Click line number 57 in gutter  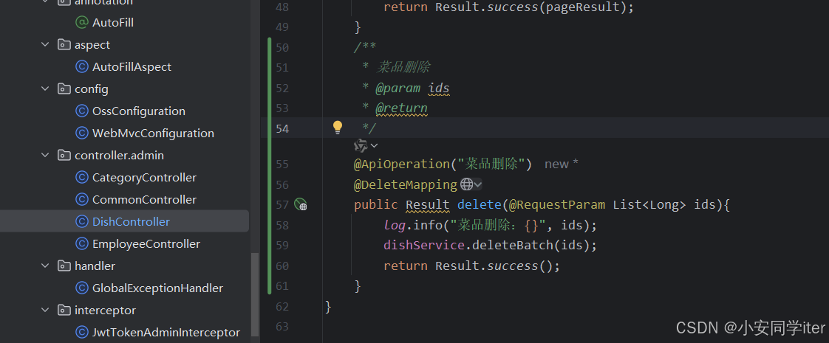[x=282, y=205]
